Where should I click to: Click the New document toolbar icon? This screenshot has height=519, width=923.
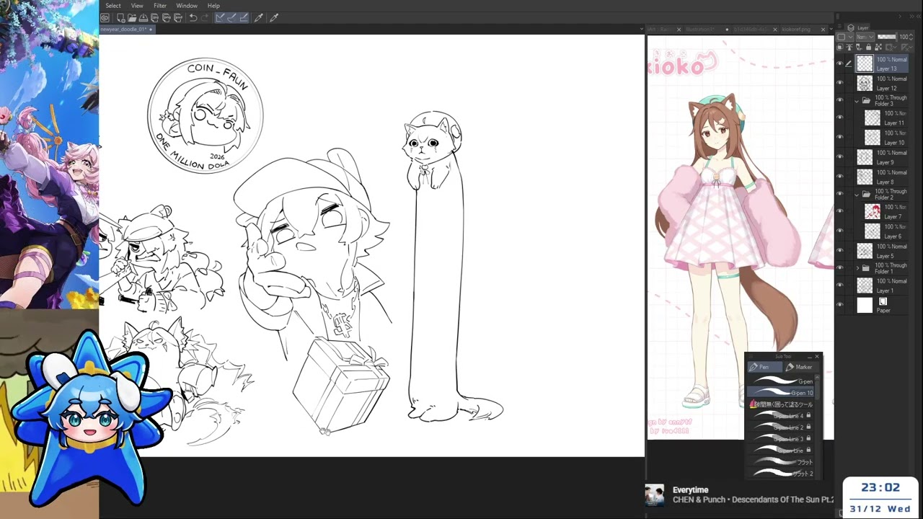(x=121, y=17)
